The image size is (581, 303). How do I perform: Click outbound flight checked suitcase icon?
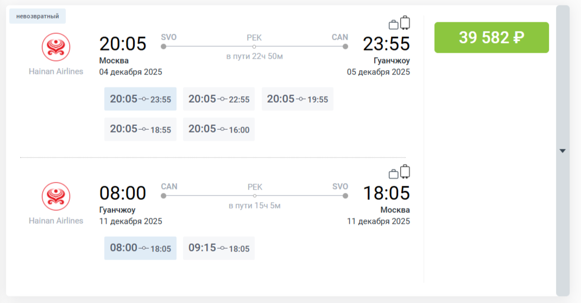tap(405, 23)
